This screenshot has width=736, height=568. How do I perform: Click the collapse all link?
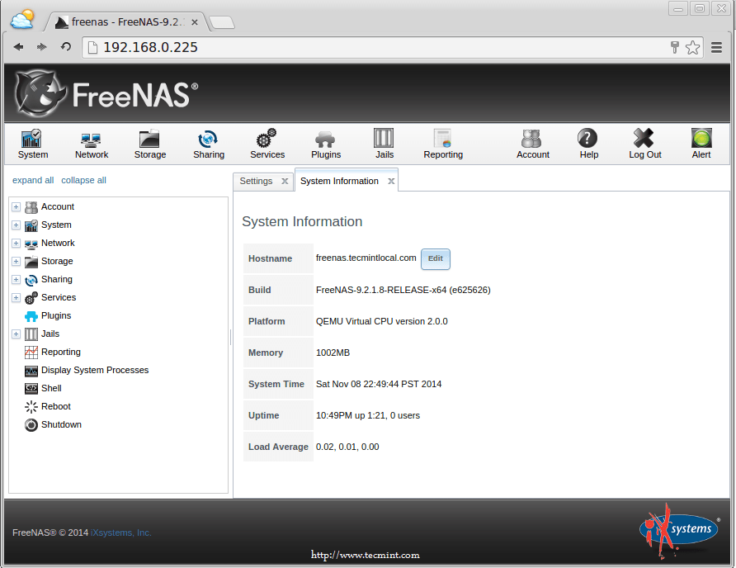(83, 181)
